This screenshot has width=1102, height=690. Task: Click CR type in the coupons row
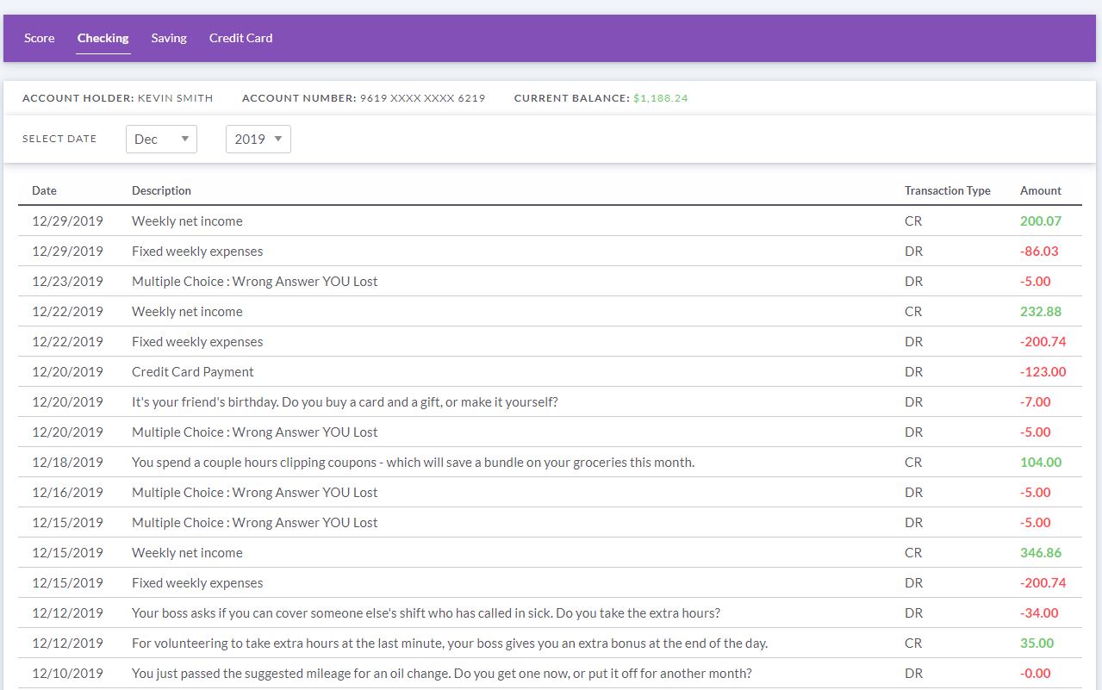point(913,462)
